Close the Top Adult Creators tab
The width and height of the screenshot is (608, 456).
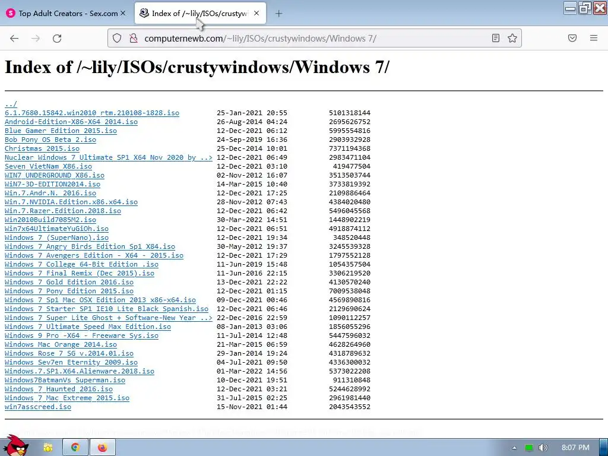pos(123,13)
